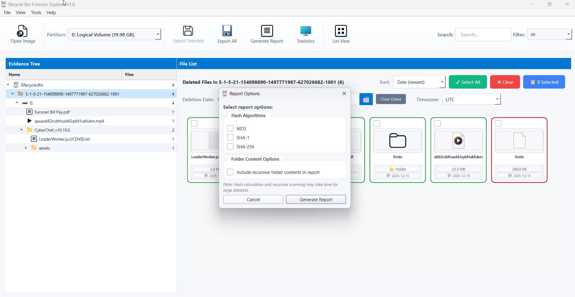This screenshot has width=575, height=297.
Task: Open the Help menu
Action: pyautogui.click(x=51, y=13)
